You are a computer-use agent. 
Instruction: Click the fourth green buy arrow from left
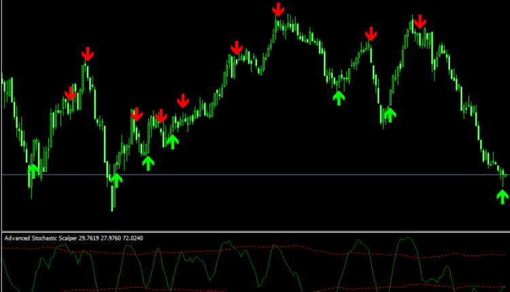[172, 141]
